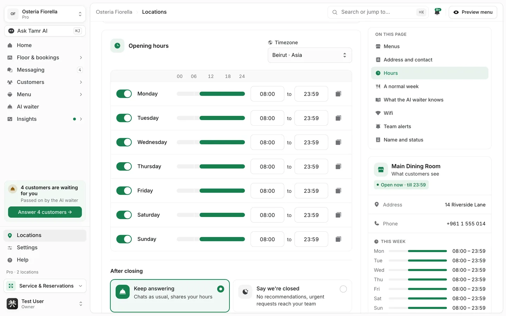Click the Messaging chat icon in sidebar
Screen dimensions: 506x316
point(10,70)
